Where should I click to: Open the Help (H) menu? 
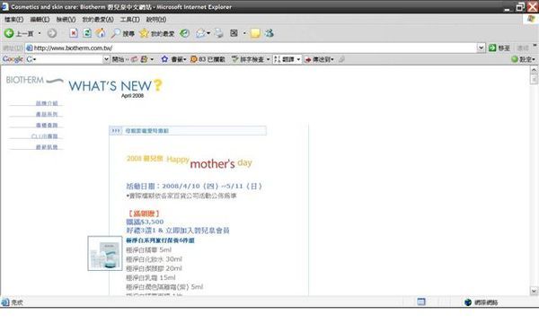(156, 20)
